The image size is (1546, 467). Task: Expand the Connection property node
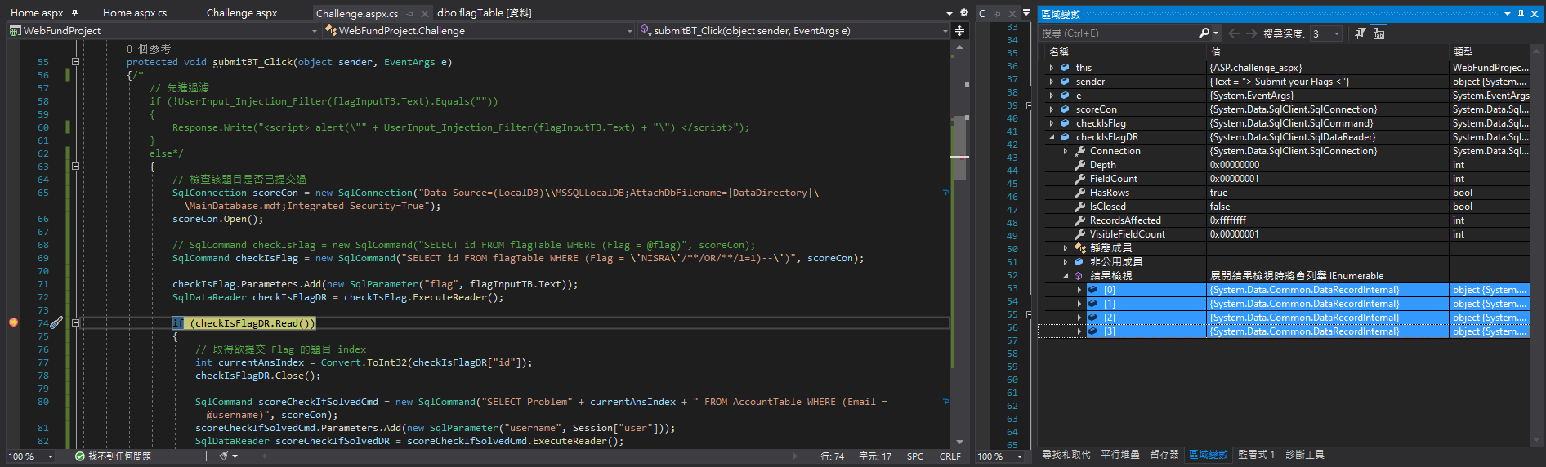1066,151
